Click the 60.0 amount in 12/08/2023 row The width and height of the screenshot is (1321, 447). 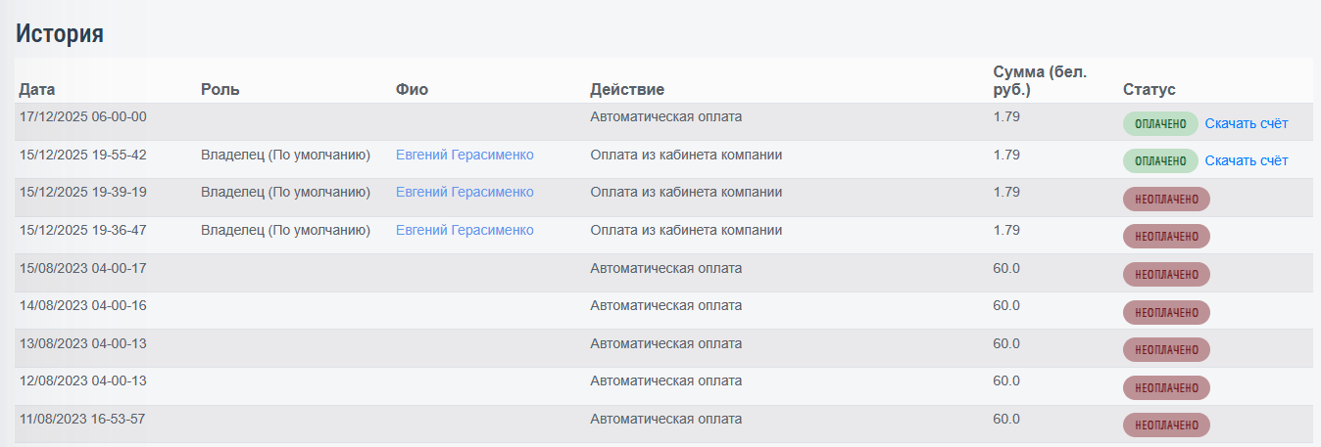(x=1006, y=380)
